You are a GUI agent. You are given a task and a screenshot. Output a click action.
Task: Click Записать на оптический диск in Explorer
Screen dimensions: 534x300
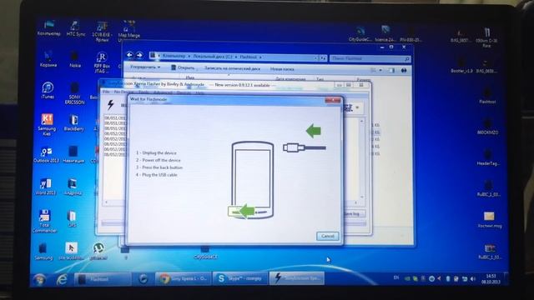point(232,68)
